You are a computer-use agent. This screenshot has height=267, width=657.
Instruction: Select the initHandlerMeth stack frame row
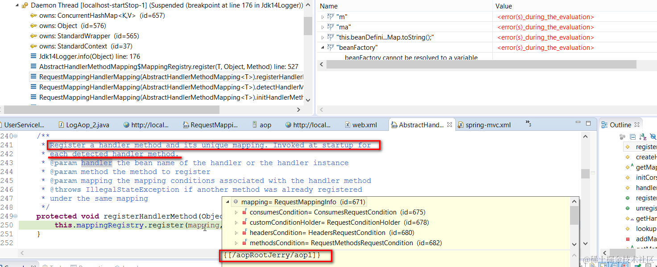166,97
